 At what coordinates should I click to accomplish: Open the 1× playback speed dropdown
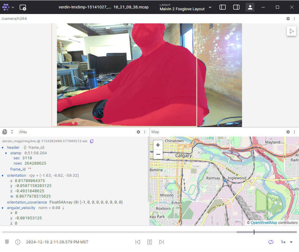click(x=287, y=242)
